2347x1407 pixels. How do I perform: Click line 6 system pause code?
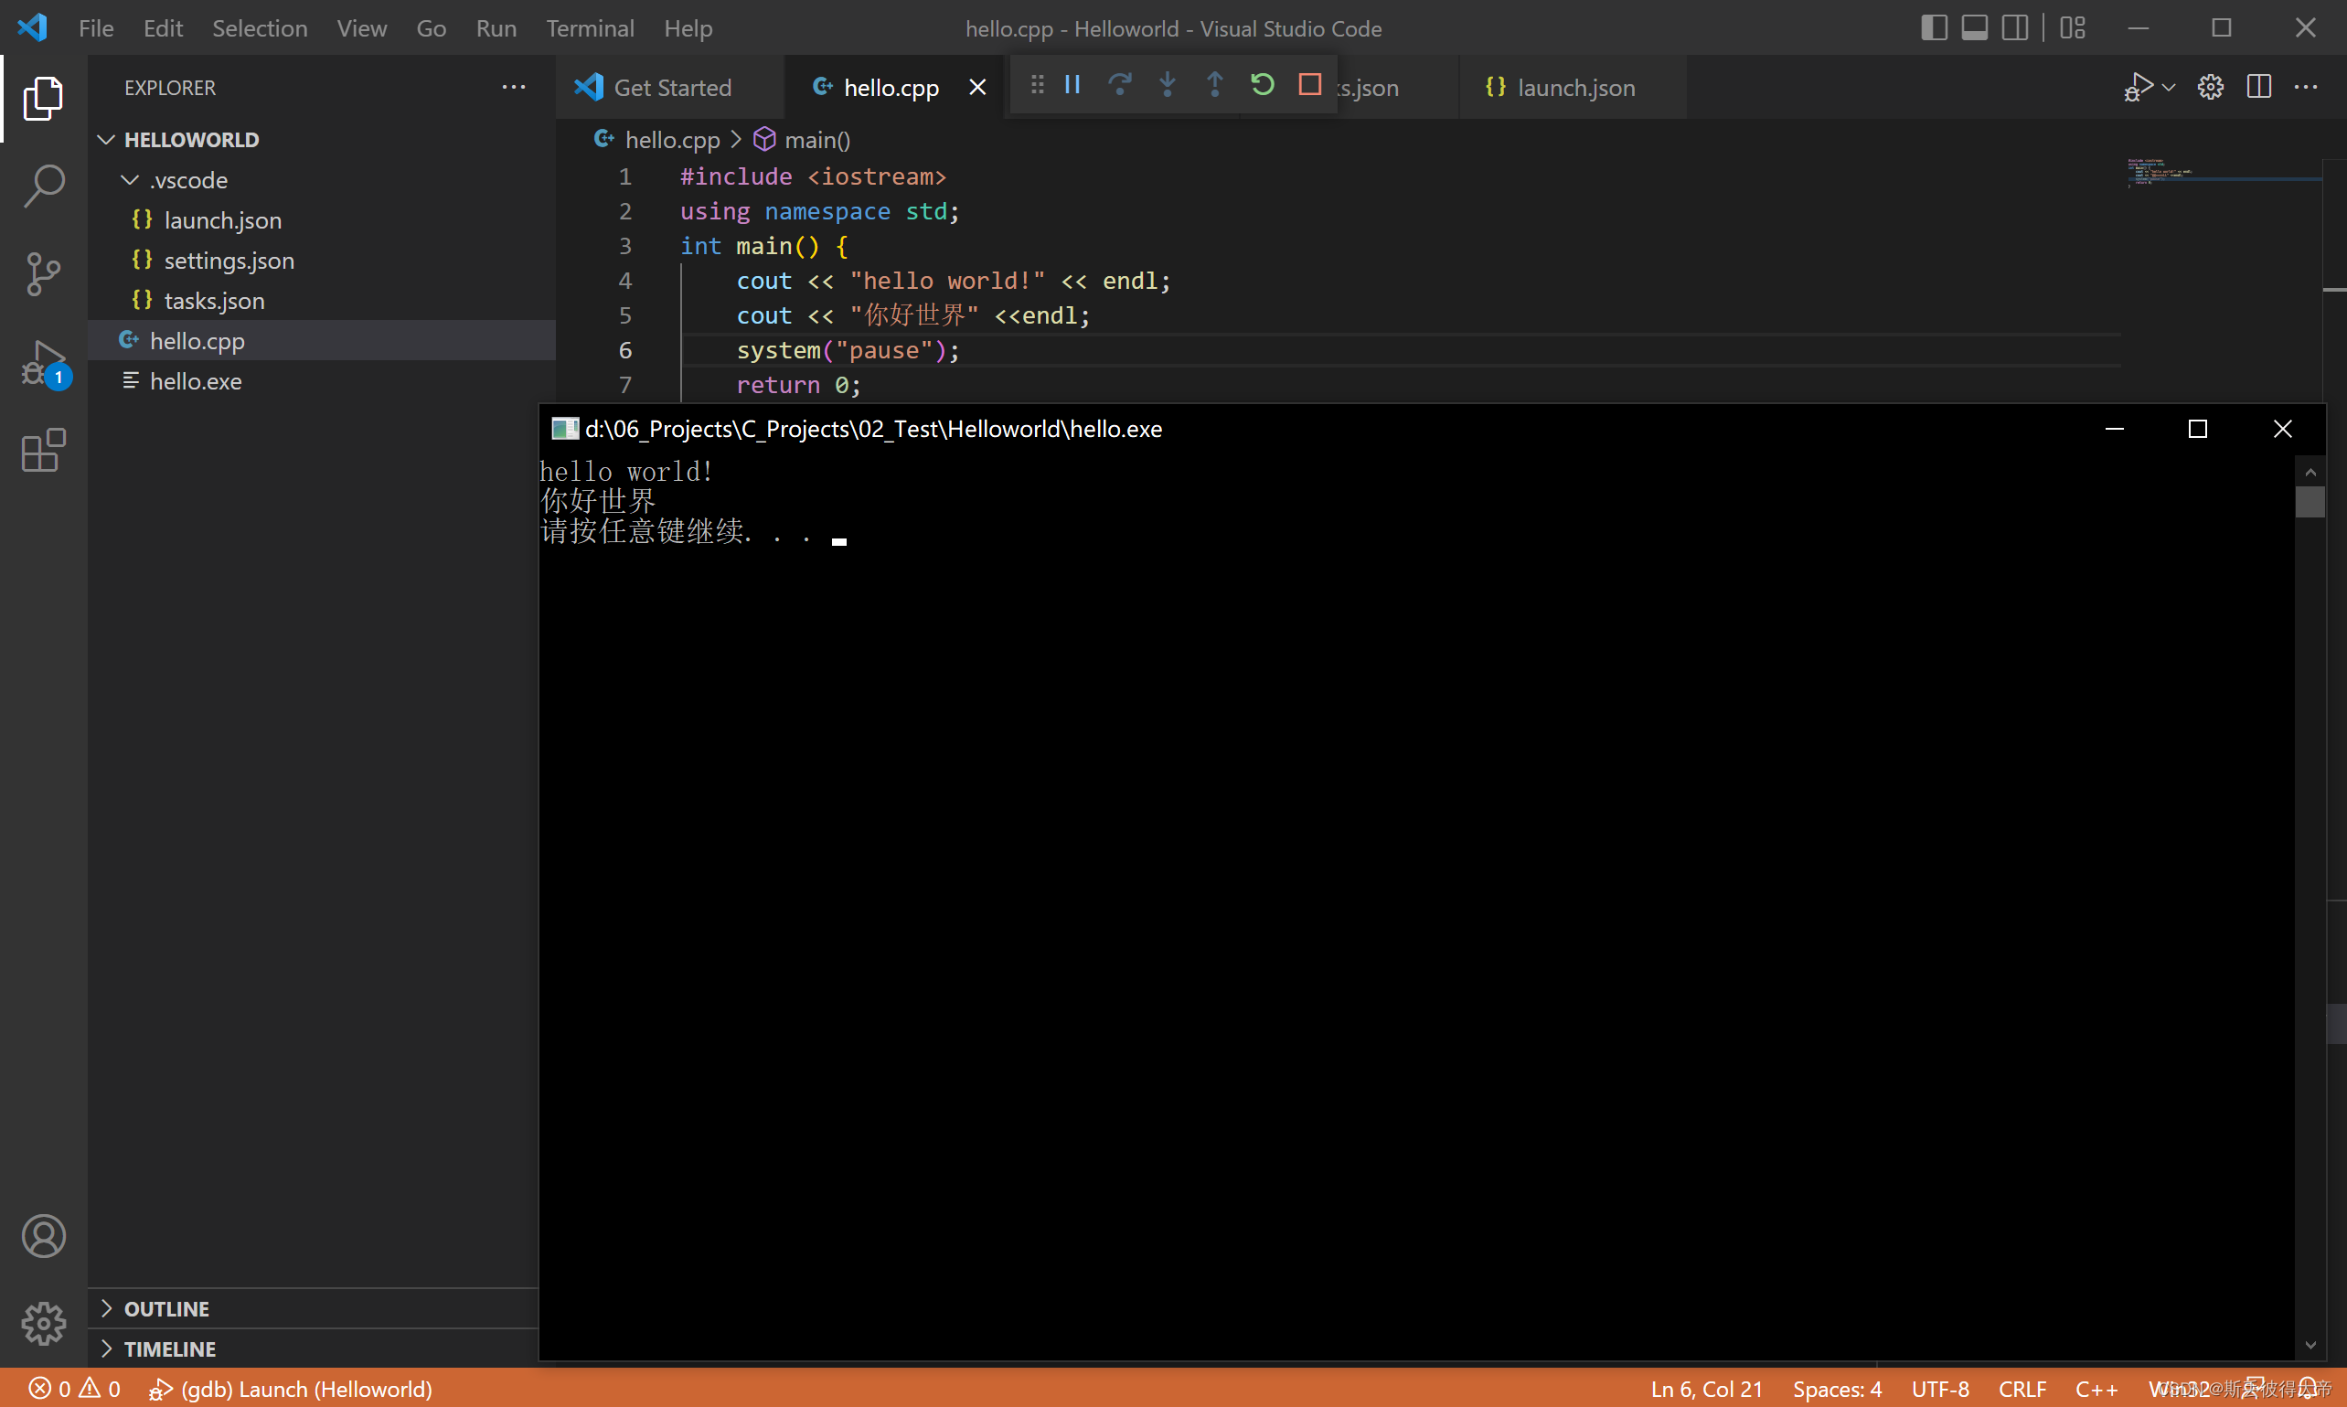pos(848,350)
